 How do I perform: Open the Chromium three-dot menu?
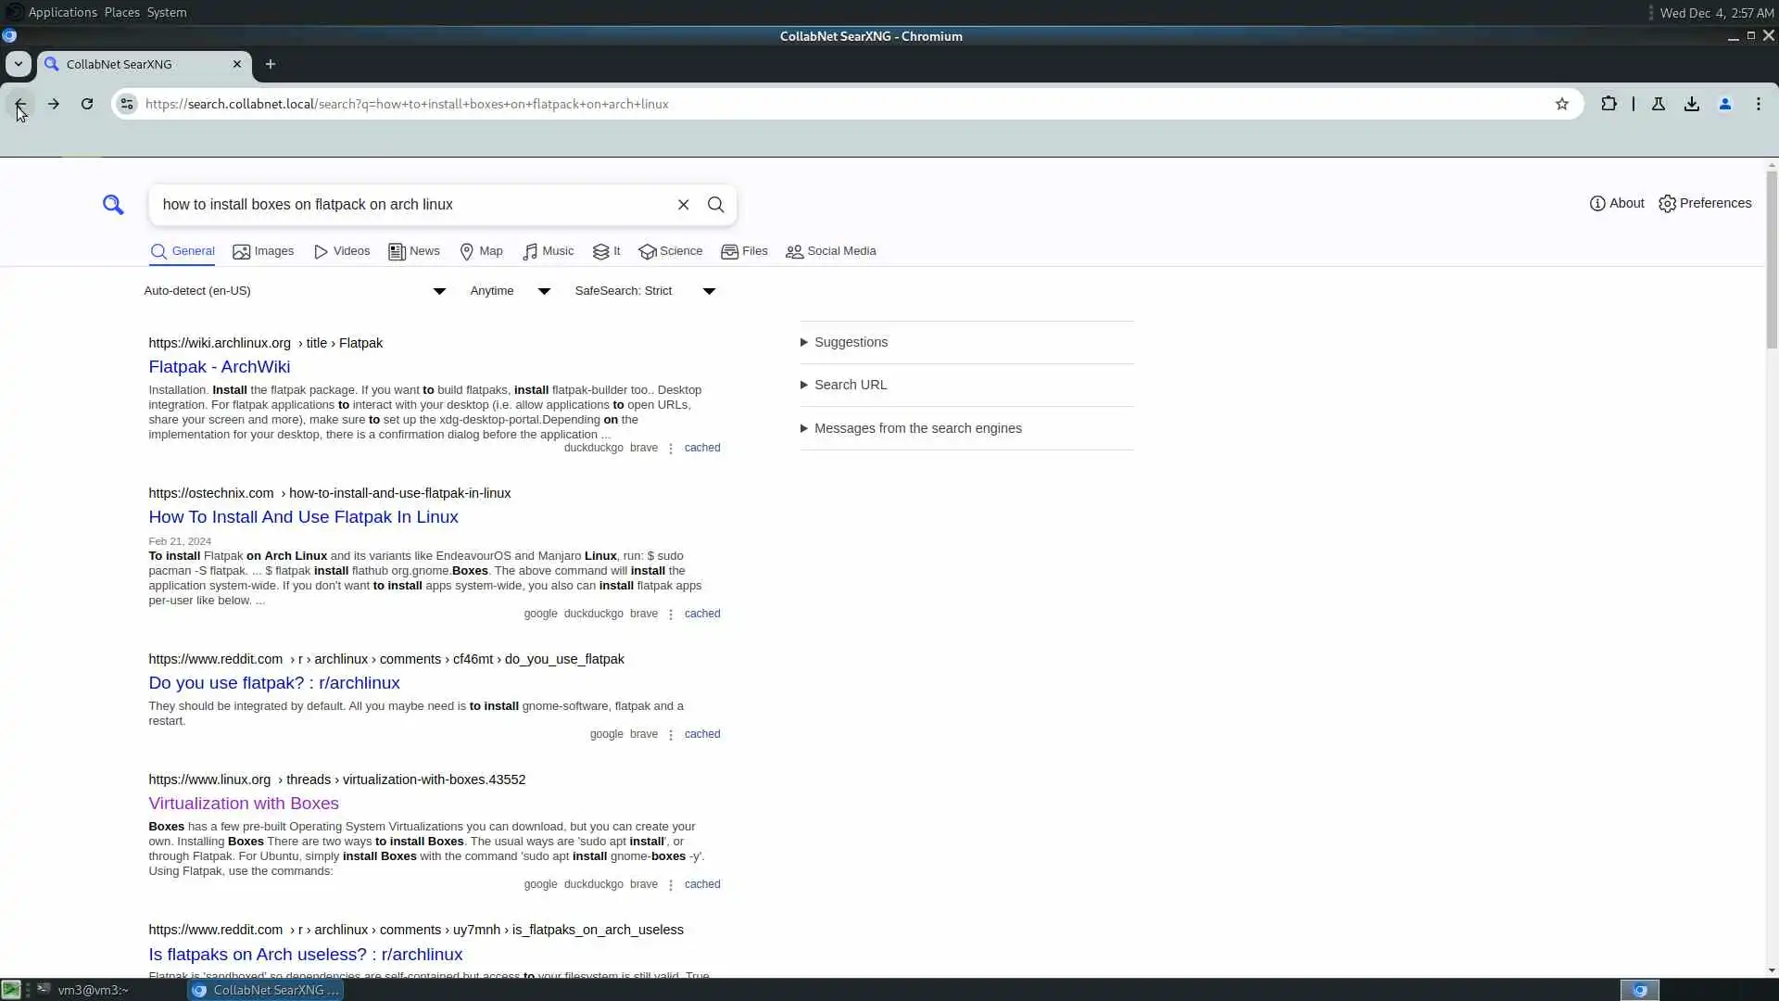(x=1759, y=104)
